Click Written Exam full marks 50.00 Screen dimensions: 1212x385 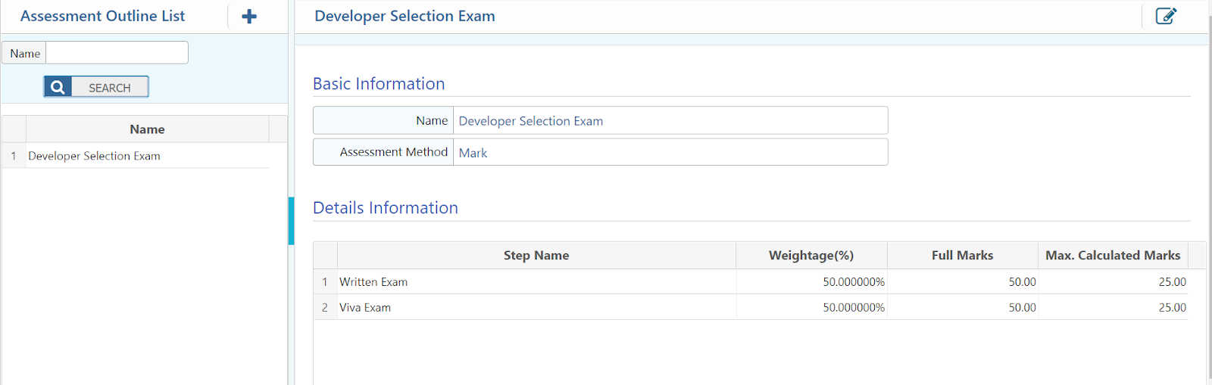(1022, 282)
